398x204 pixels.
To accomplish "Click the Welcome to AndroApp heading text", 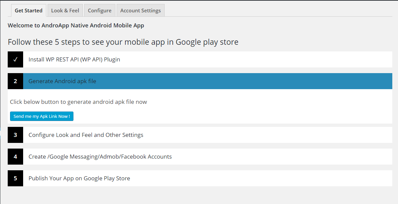I will [x=76, y=25].
